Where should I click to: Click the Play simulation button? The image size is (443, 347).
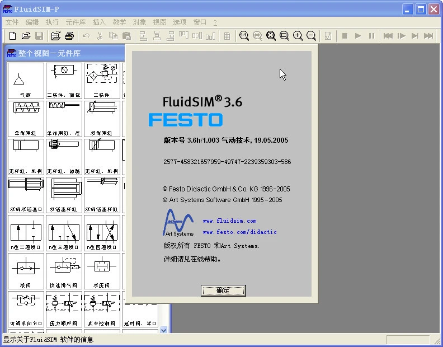click(x=358, y=36)
